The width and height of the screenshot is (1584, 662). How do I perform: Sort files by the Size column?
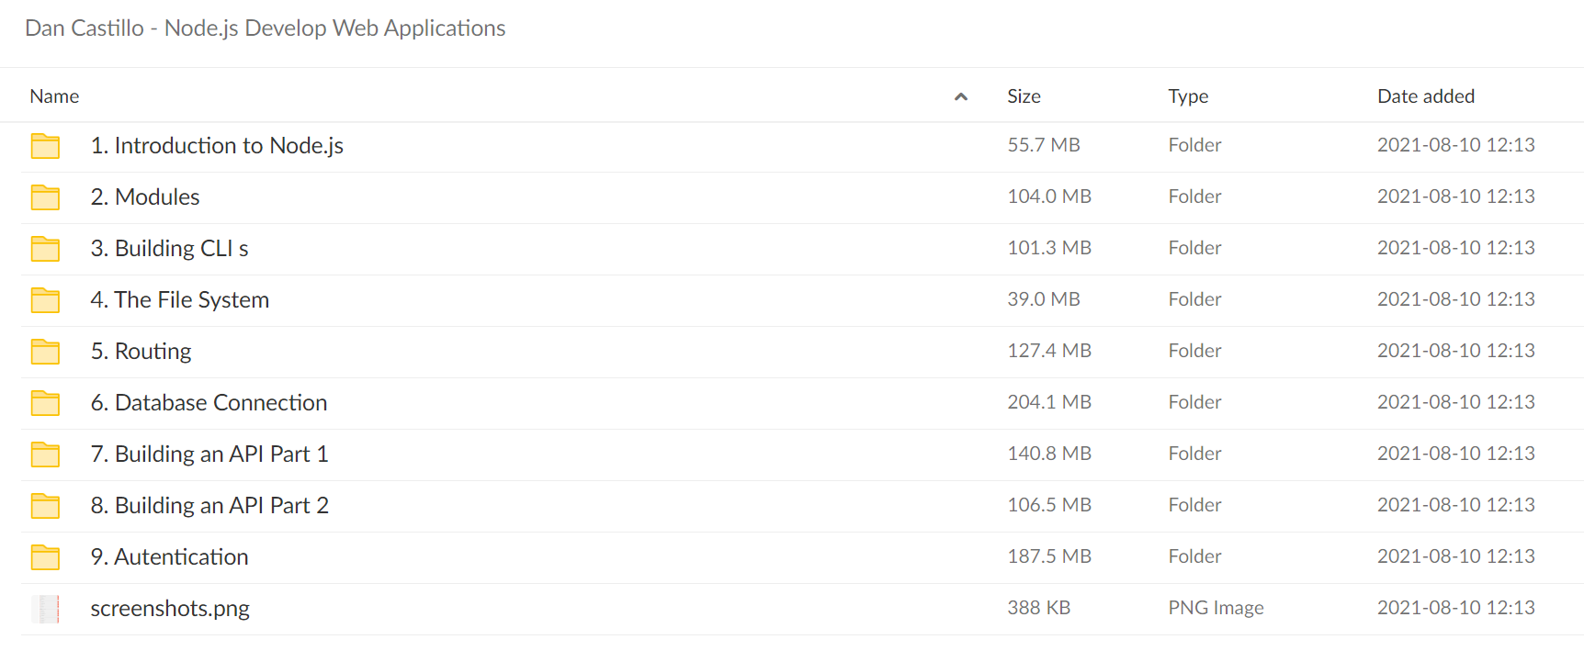(1024, 96)
